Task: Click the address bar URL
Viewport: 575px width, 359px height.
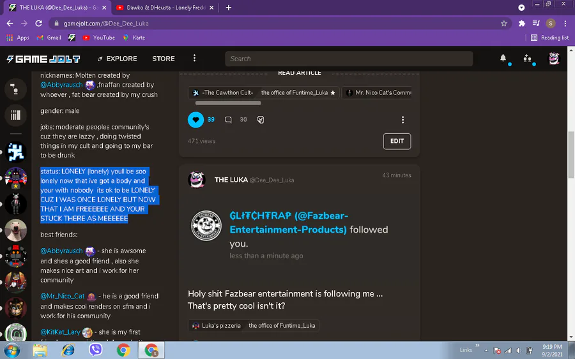Action: [106, 24]
